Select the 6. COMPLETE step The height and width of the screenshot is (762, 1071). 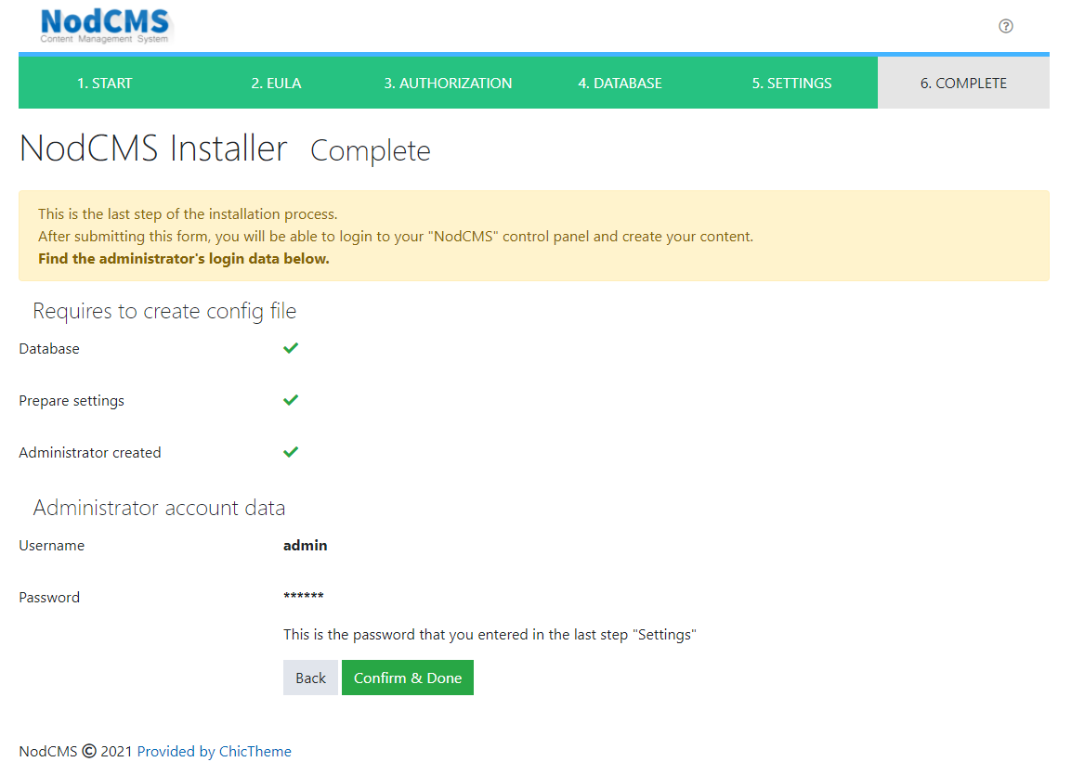(x=963, y=84)
